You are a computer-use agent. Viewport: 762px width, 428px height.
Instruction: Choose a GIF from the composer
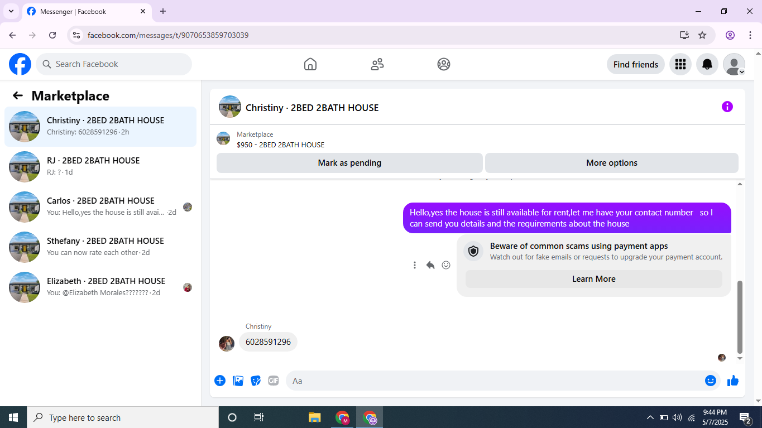[x=273, y=381]
